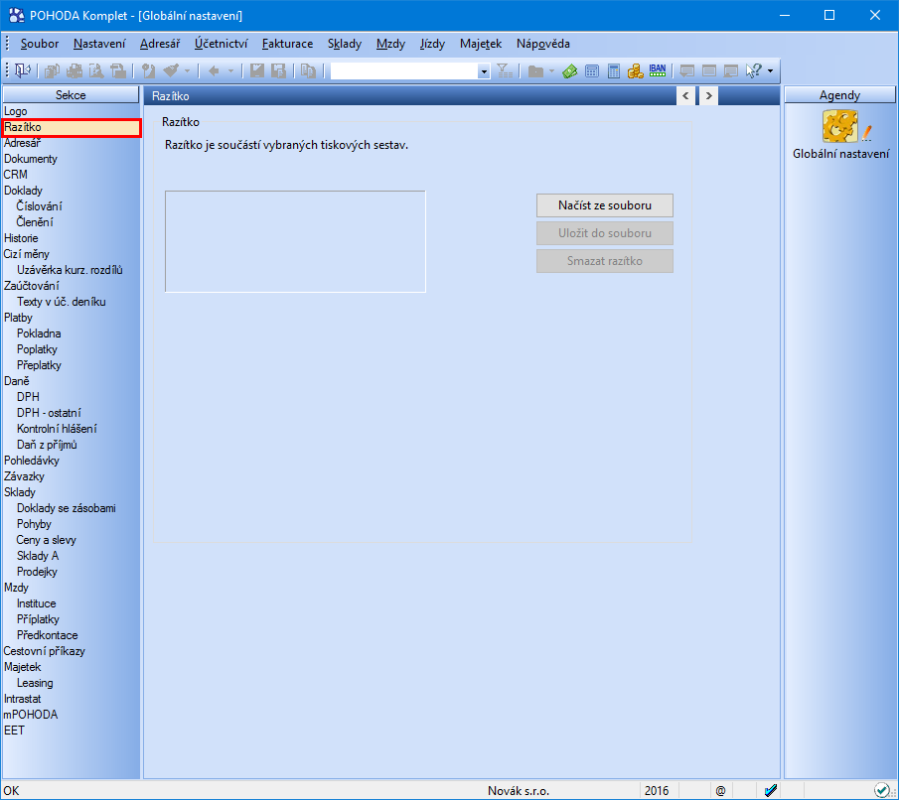899x800 pixels.
Task: Open the calculator toolbar icon
Action: [614, 70]
